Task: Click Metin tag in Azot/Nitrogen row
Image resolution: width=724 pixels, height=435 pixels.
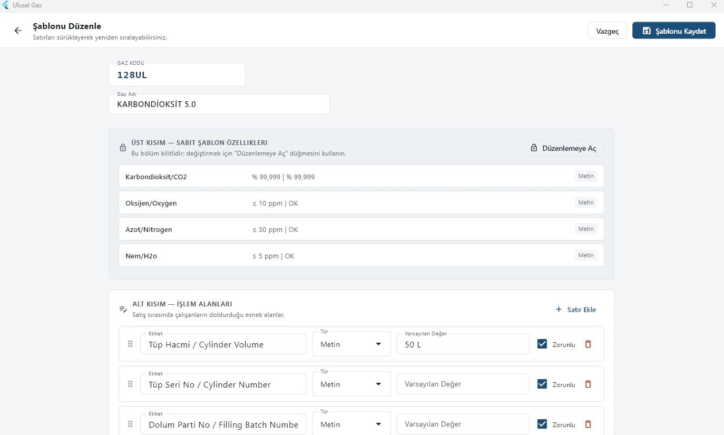Action: (x=586, y=229)
